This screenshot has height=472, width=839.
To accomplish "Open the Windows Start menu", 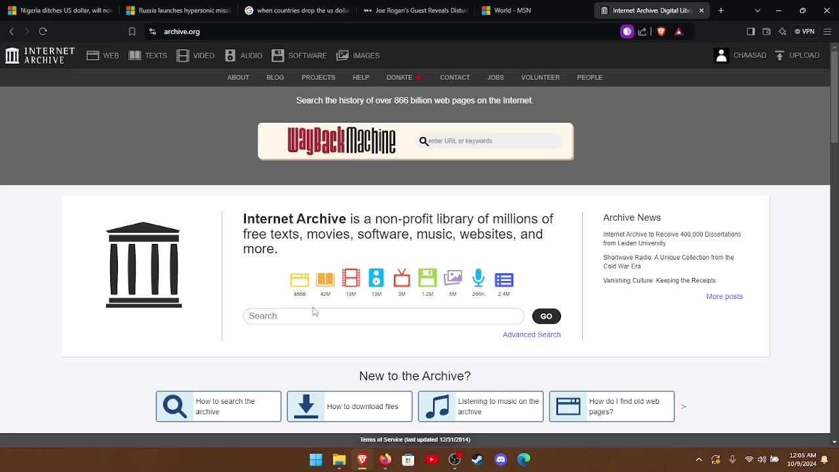I will tap(316, 460).
